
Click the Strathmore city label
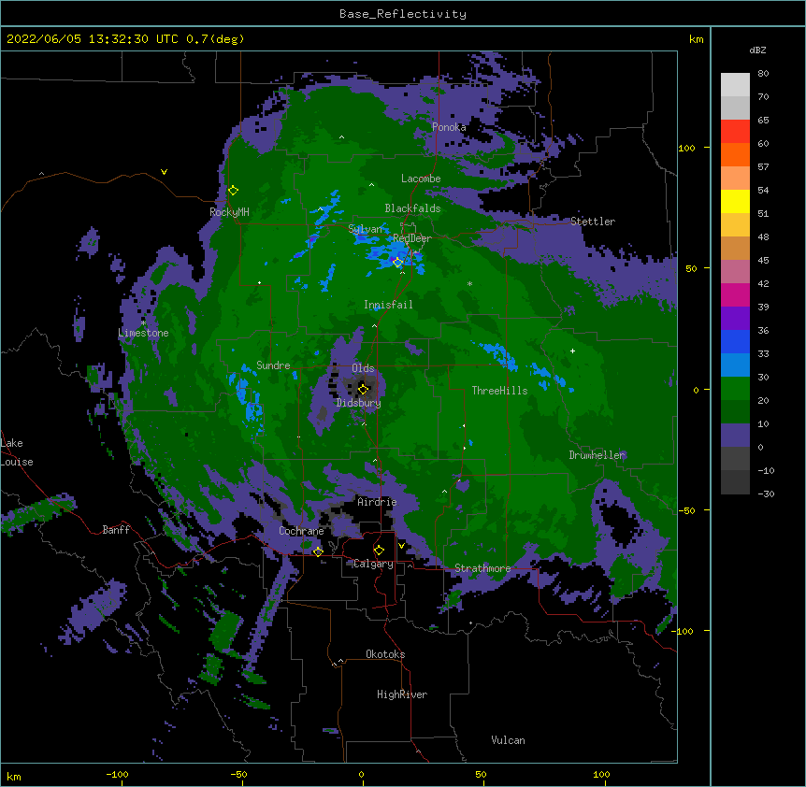coord(482,568)
